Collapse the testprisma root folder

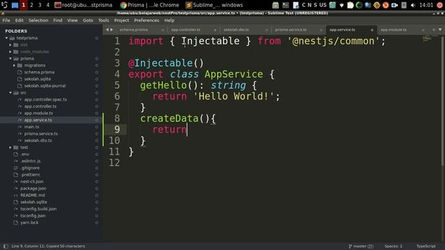pos(6,38)
